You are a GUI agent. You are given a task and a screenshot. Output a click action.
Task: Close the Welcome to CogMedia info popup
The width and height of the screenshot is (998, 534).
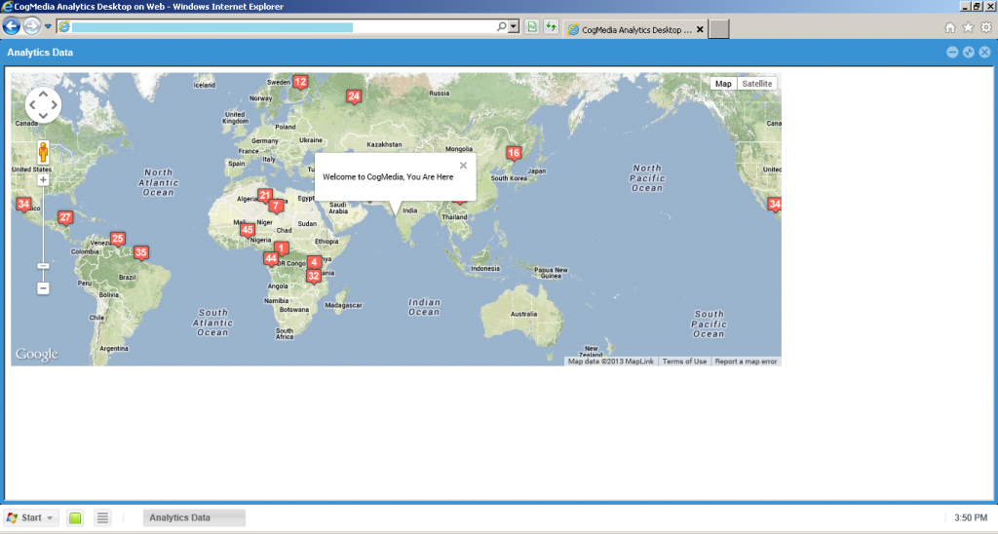[x=463, y=166]
